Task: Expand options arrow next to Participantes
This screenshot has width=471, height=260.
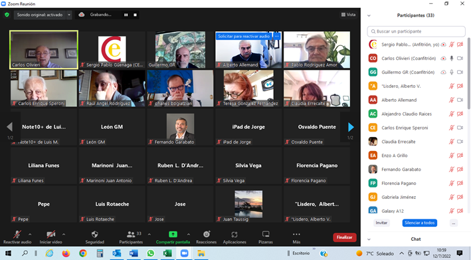Action: (149, 234)
